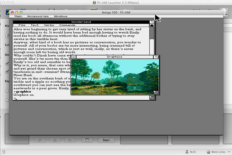The image size is (232, 155).
Task: Open the Main menu in the Amiga screen
Action: [x=18, y=16]
